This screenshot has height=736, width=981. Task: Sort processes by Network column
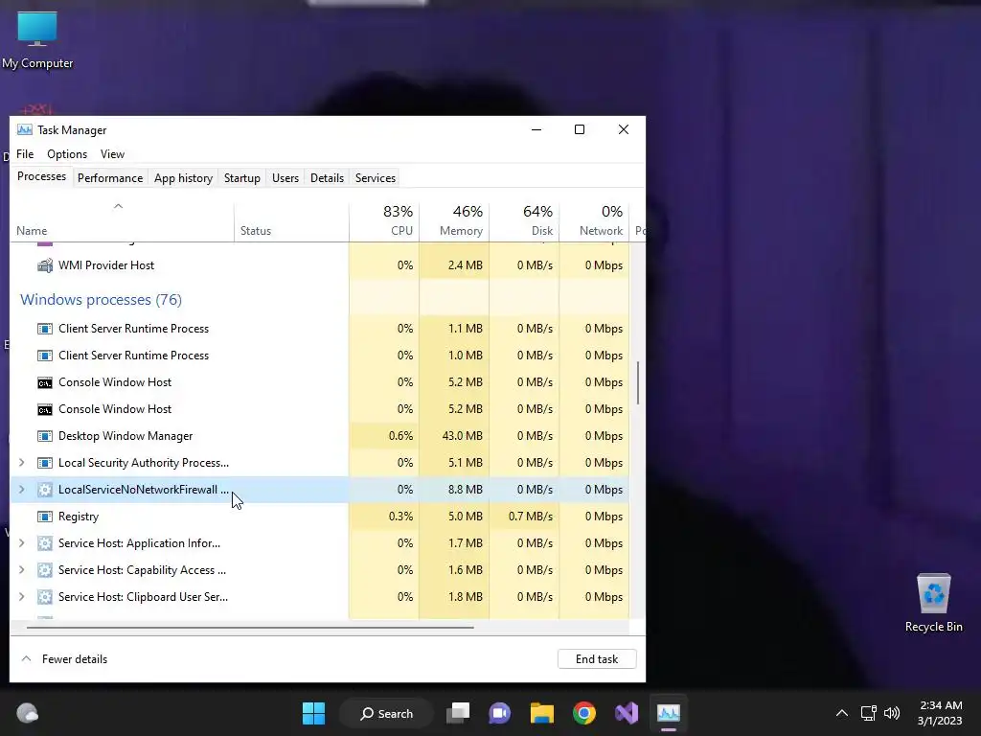594,222
